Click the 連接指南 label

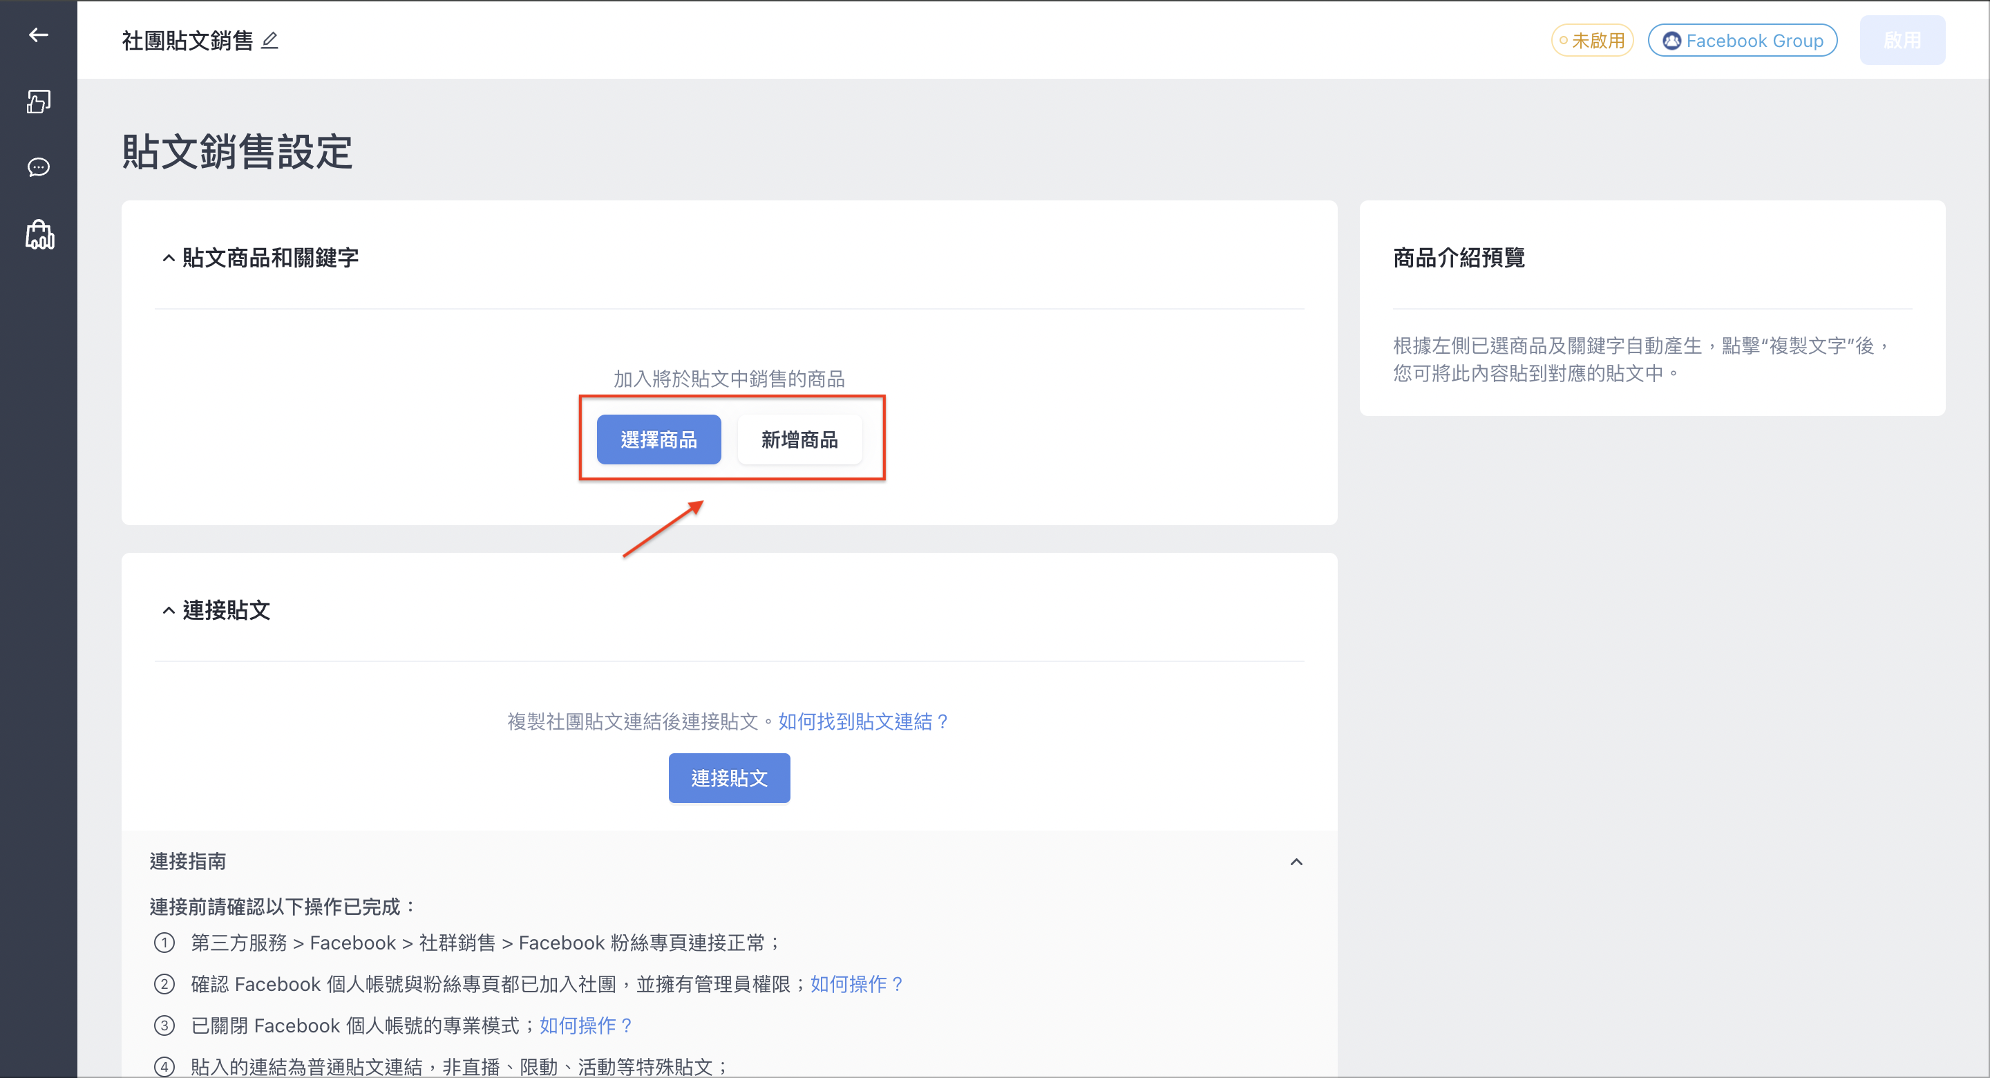pos(188,861)
